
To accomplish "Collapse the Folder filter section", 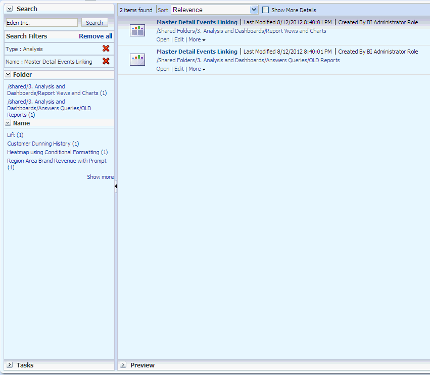I will 8,75.
